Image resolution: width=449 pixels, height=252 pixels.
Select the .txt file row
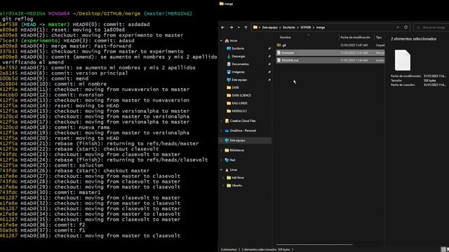(x=330, y=53)
